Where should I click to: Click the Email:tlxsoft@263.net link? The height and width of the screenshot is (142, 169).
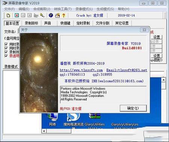[127, 70]
